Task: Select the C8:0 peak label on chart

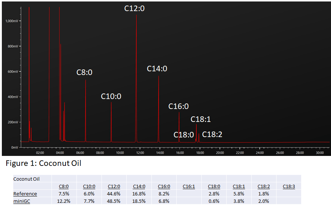Action: (x=85, y=72)
